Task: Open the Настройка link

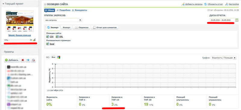Action: [x=234, y=4]
